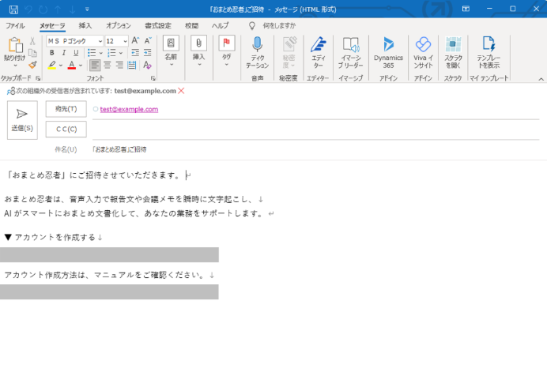Click the 'テンプレートを表示' template icon
This screenshot has width=547, height=391.
pos(488,45)
